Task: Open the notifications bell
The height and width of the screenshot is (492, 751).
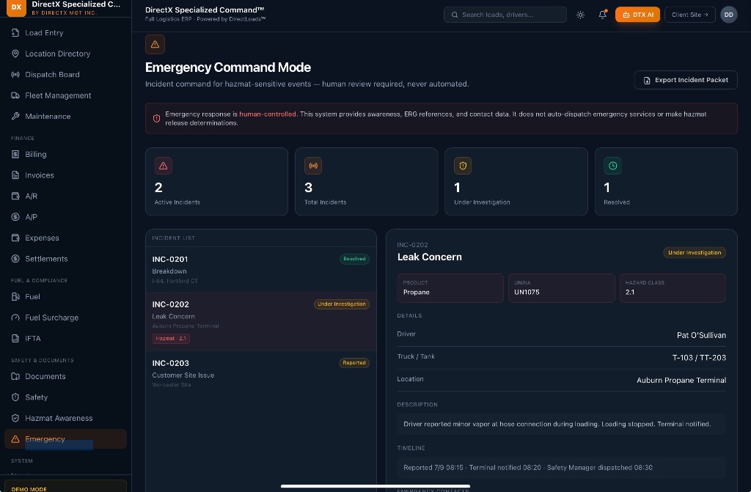Action: [603, 15]
